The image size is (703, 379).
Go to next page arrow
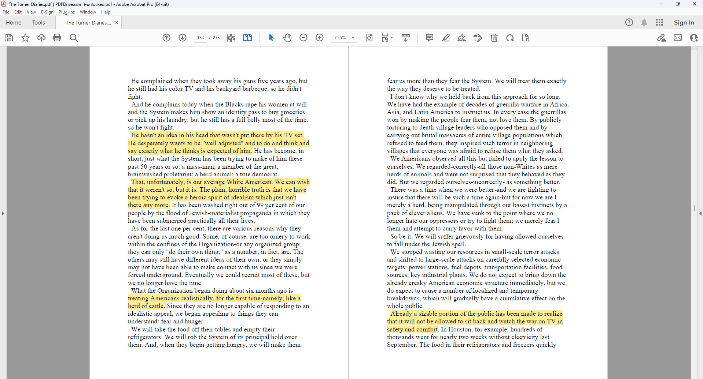183,38
